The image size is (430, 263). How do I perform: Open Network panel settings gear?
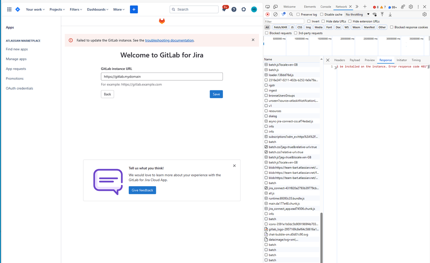click(x=424, y=14)
